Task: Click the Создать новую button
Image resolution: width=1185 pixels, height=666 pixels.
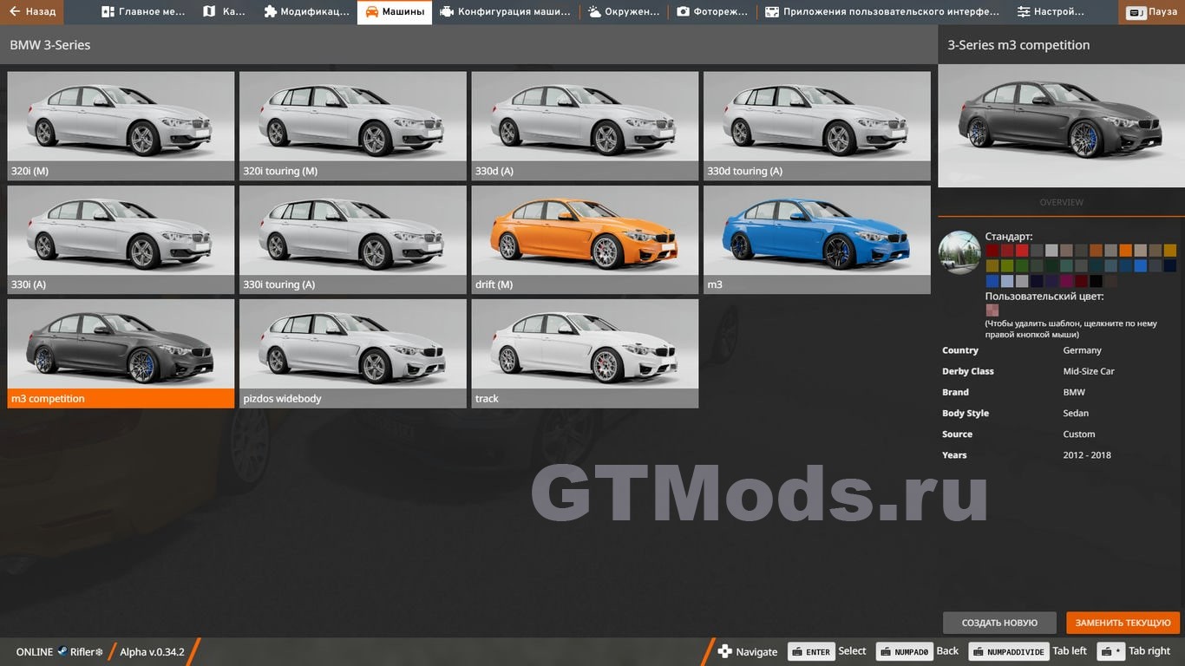Action: [999, 623]
